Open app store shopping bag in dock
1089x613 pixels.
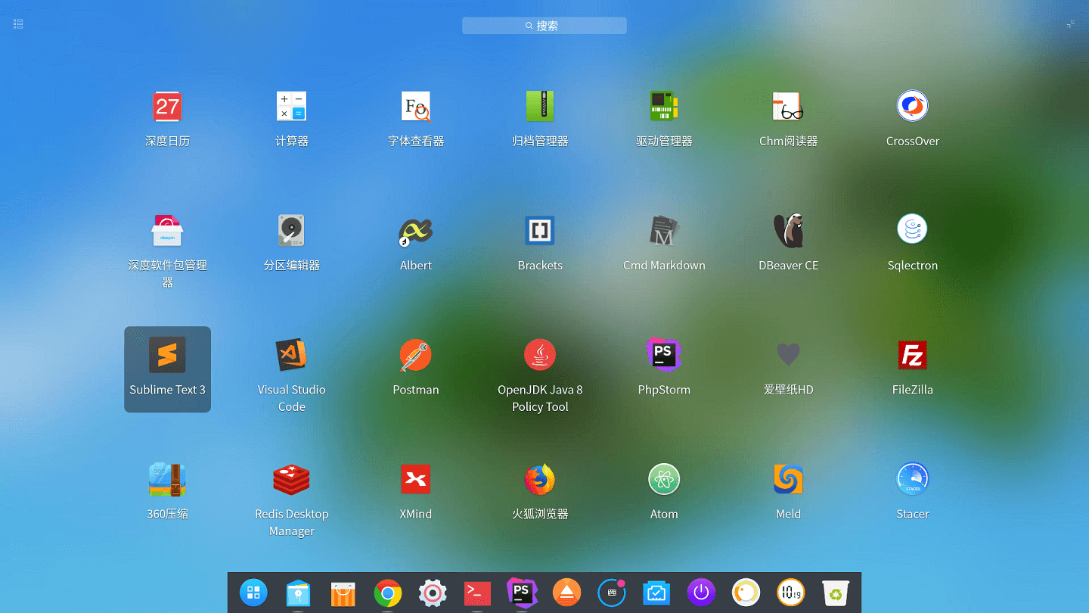tap(343, 593)
